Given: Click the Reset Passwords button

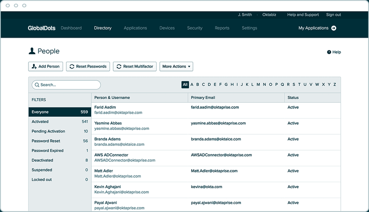Looking at the screenshot, I should pos(88,67).
